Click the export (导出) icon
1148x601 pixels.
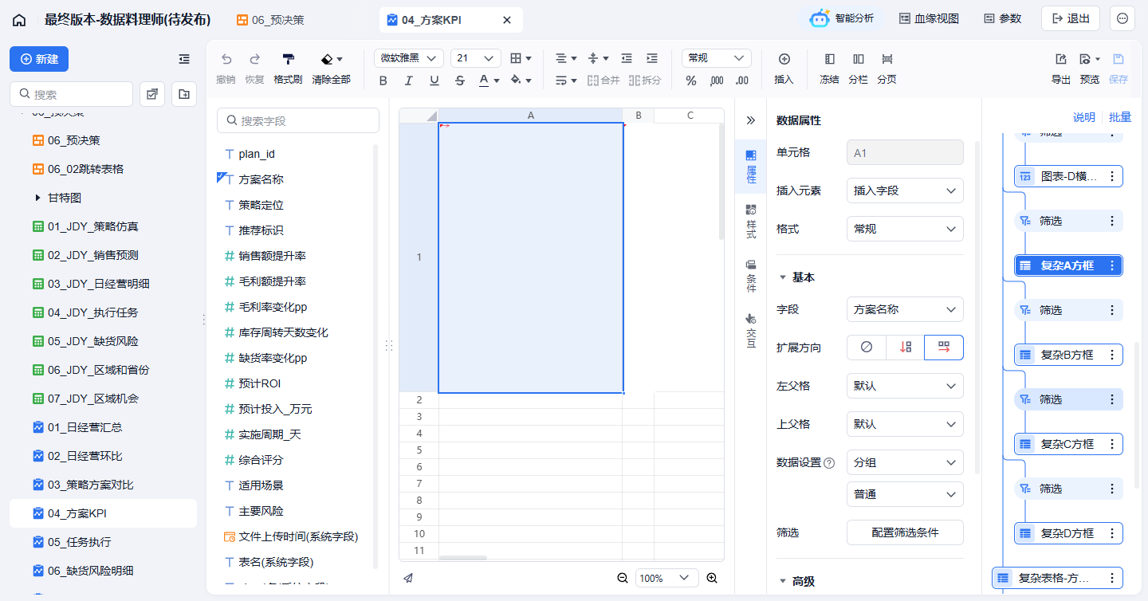(1061, 59)
